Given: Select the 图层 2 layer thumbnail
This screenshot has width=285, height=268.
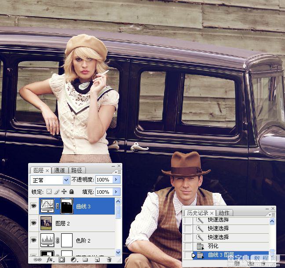Looking at the screenshot, I should click(x=46, y=223).
